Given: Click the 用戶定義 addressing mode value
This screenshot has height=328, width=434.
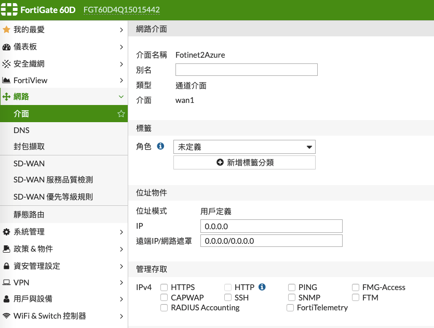Looking at the screenshot, I should pyautogui.click(x=216, y=212).
